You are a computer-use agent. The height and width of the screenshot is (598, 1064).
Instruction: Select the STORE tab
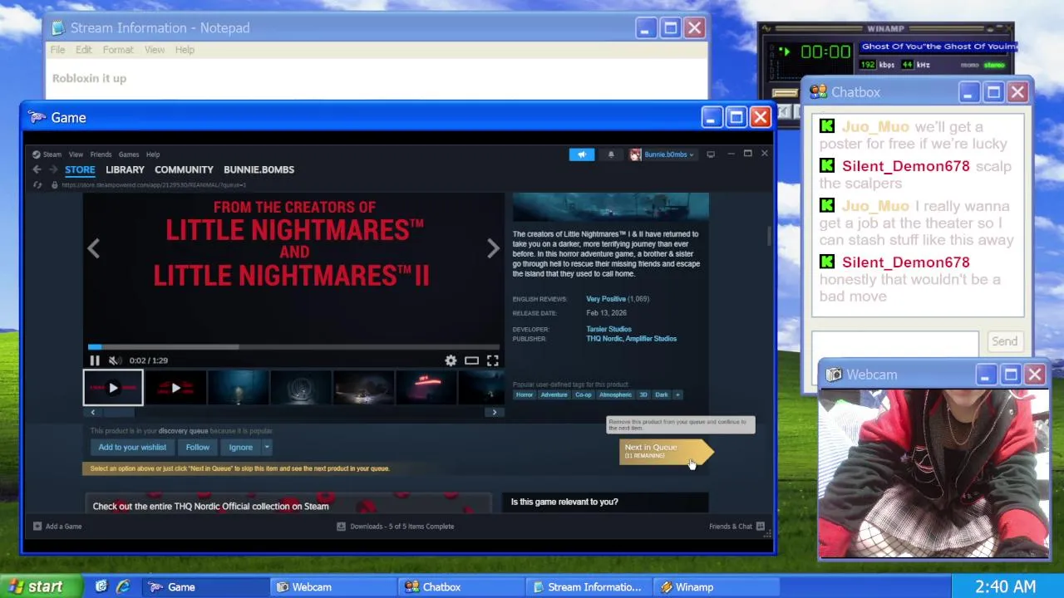tap(80, 169)
